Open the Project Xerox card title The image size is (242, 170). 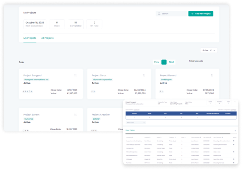tap(99, 75)
